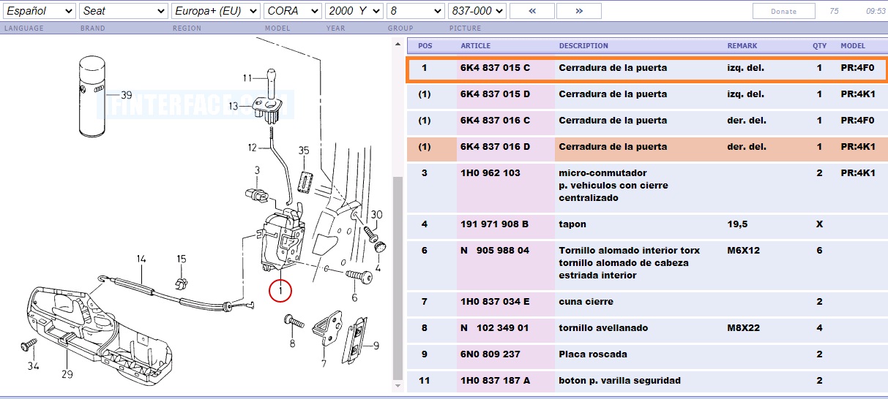The image size is (888, 399).
Task: Select article 1H0 837 187 A
Action: point(495,381)
